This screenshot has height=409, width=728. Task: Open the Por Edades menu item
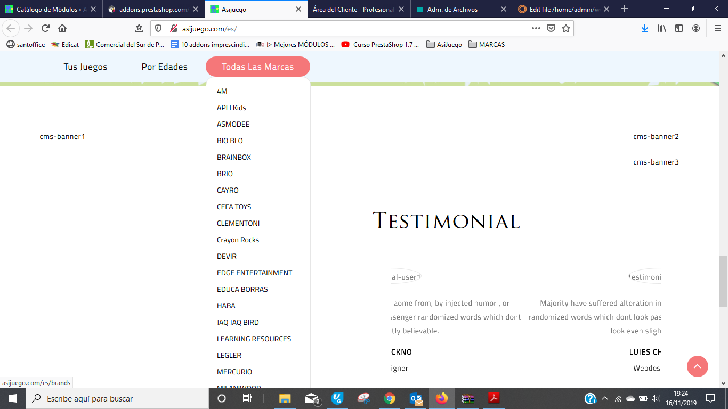[165, 67]
